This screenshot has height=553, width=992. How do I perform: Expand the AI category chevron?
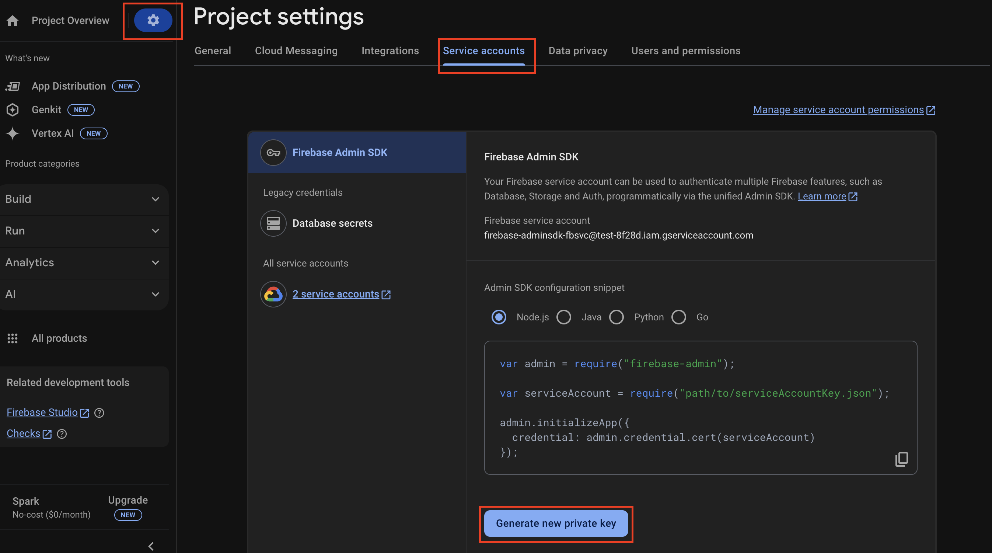tap(155, 294)
